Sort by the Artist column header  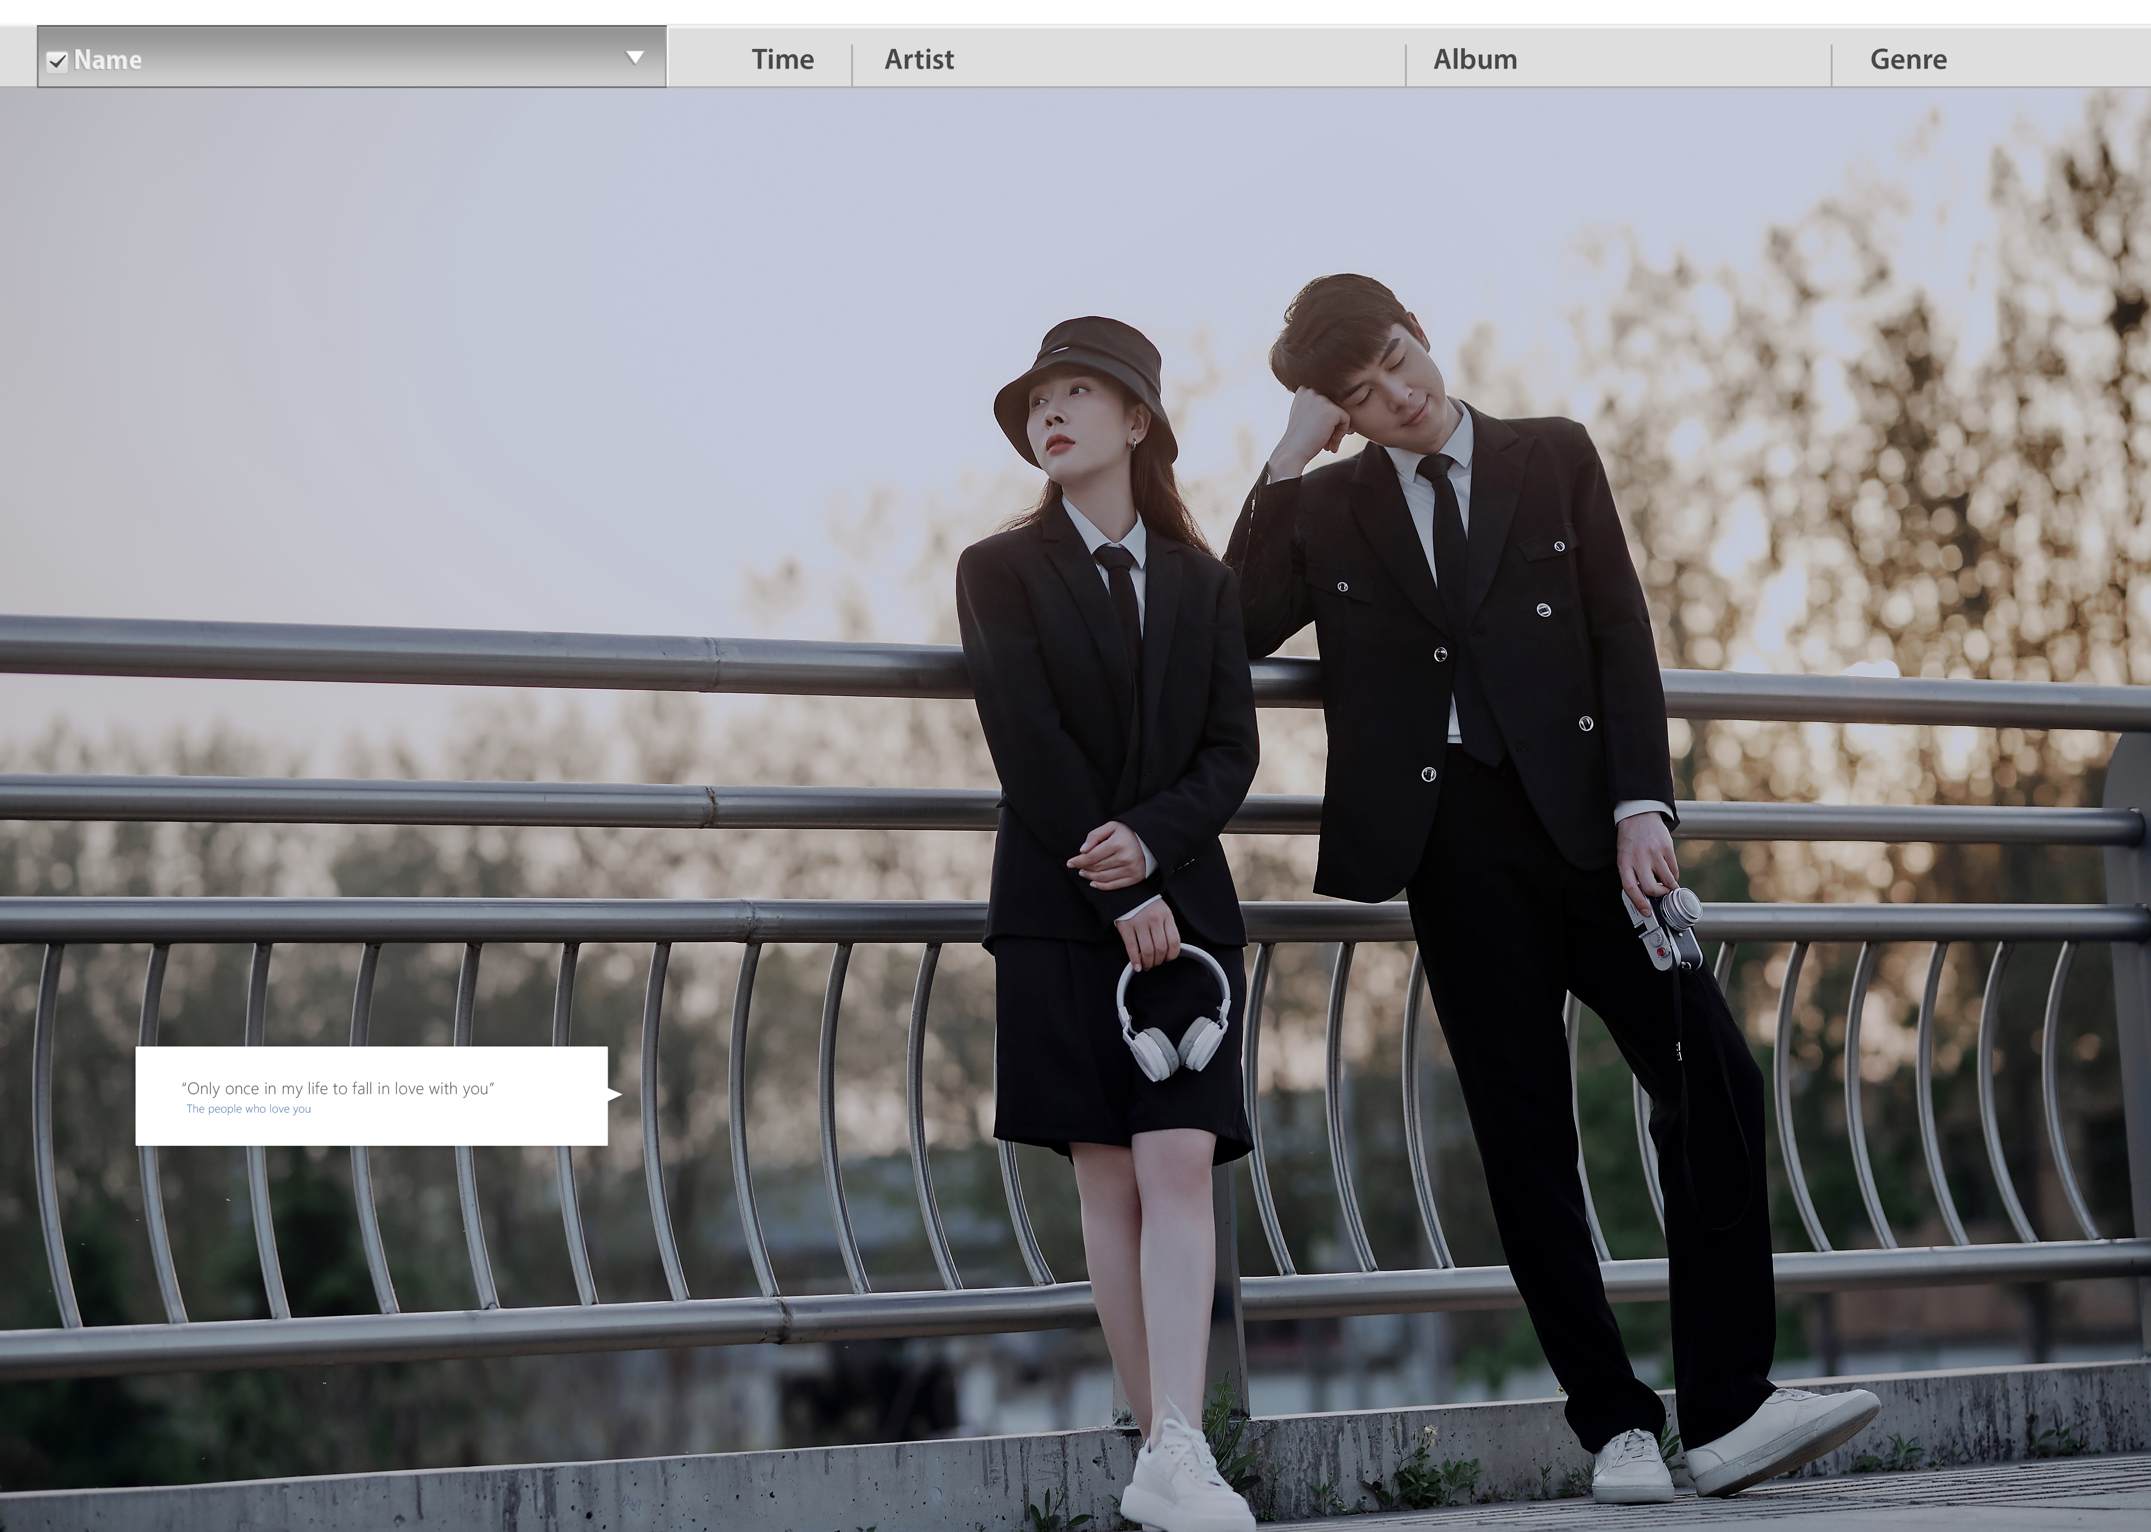pyautogui.click(x=919, y=59)
